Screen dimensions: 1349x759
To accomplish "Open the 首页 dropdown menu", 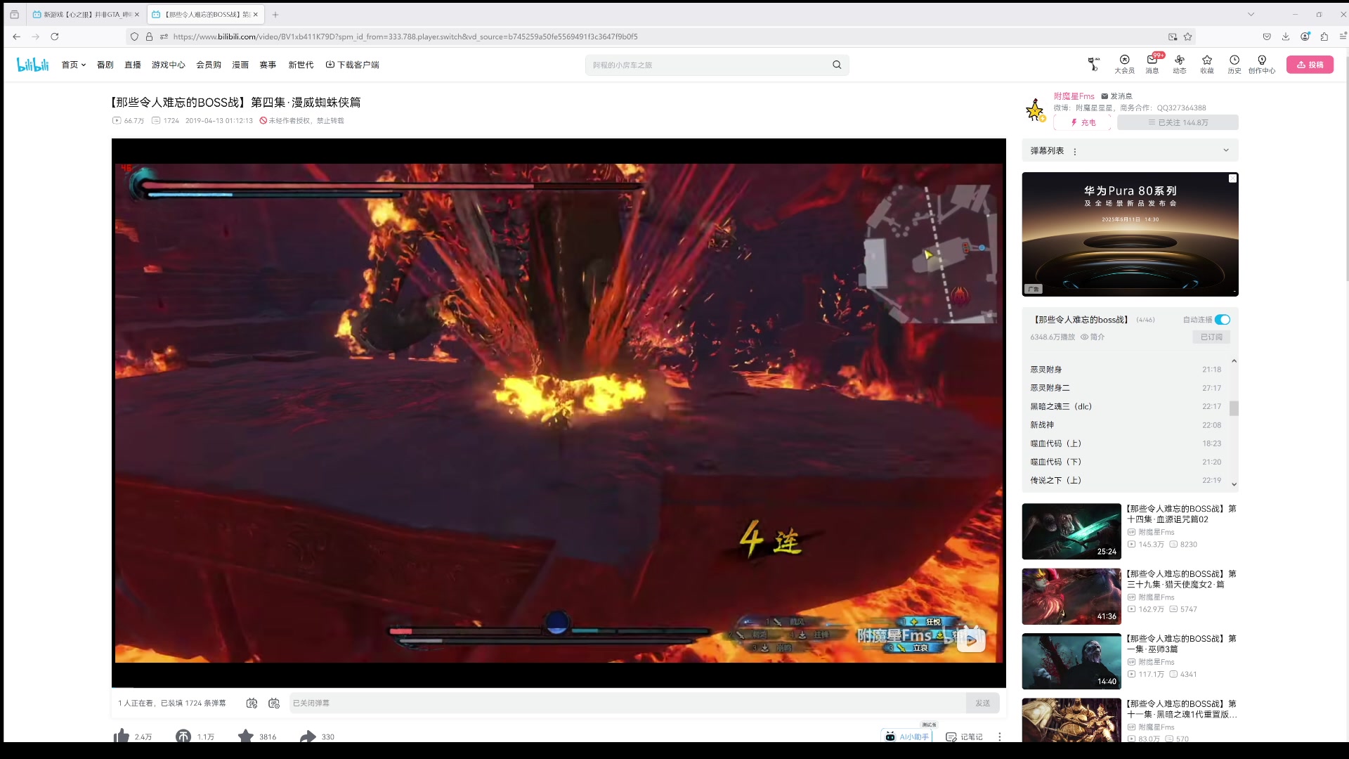I will click(x=73, y=65).
